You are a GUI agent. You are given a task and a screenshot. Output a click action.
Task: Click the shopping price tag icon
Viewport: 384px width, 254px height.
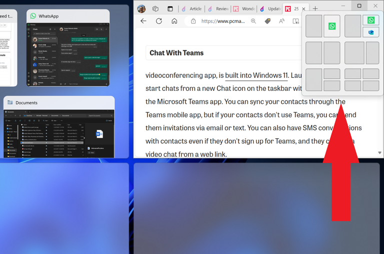[267, 21]
